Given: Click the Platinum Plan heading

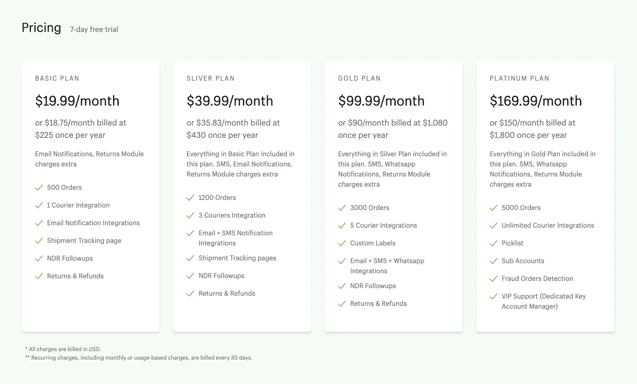Looking at the screenshot, I should pos(520,78).
